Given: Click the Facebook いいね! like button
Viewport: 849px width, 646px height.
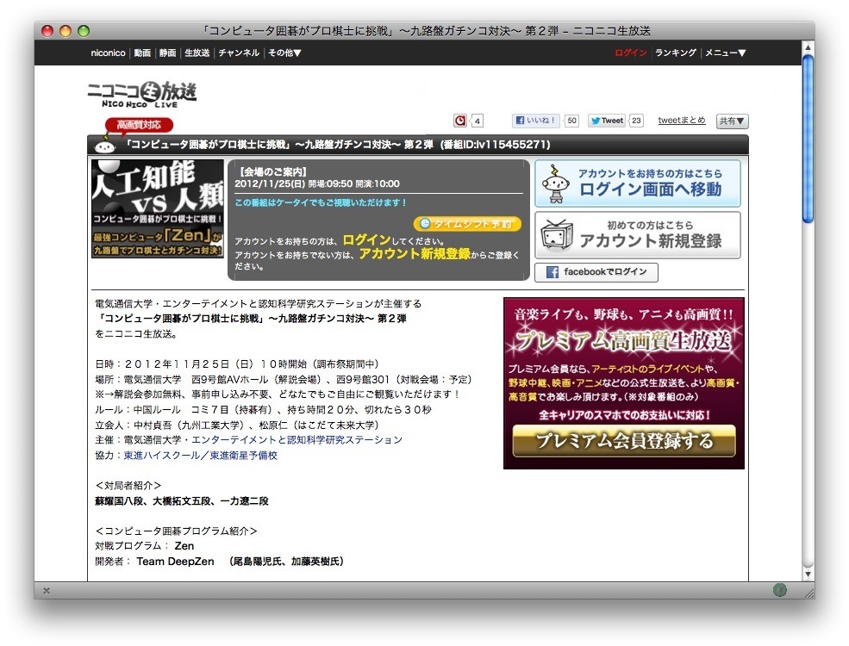Looking at the screenshot, I should 535,121.
